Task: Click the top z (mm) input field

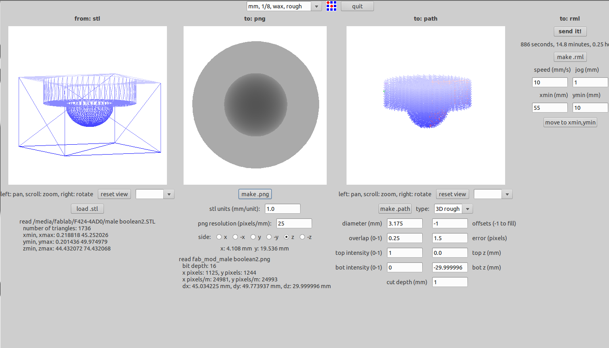Action: 450,253
